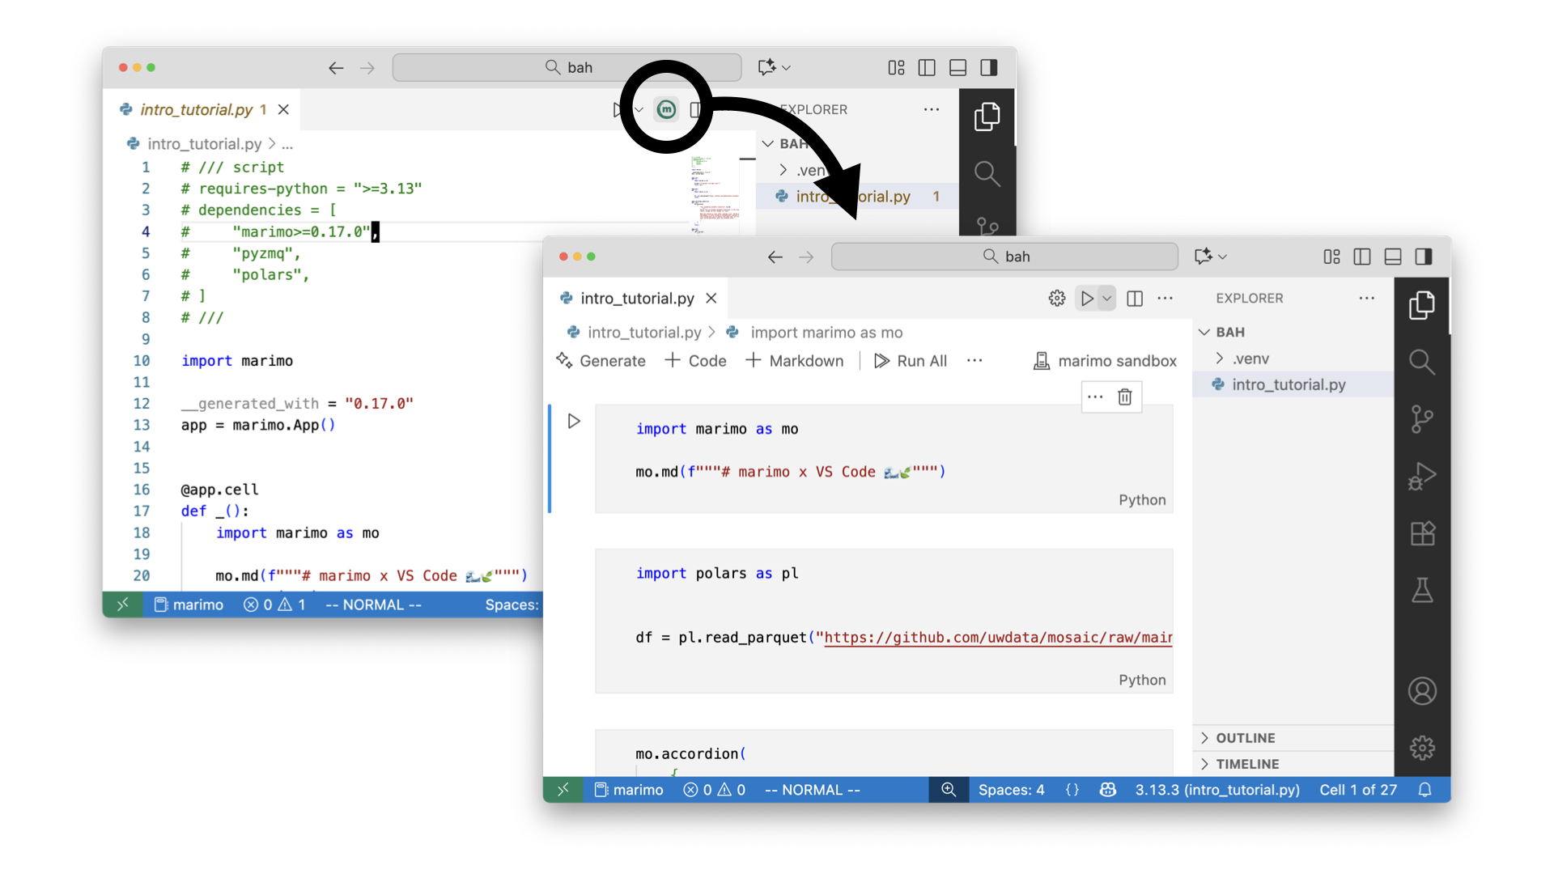Run the first cell with the play arrow

click(x=574, y=421)
